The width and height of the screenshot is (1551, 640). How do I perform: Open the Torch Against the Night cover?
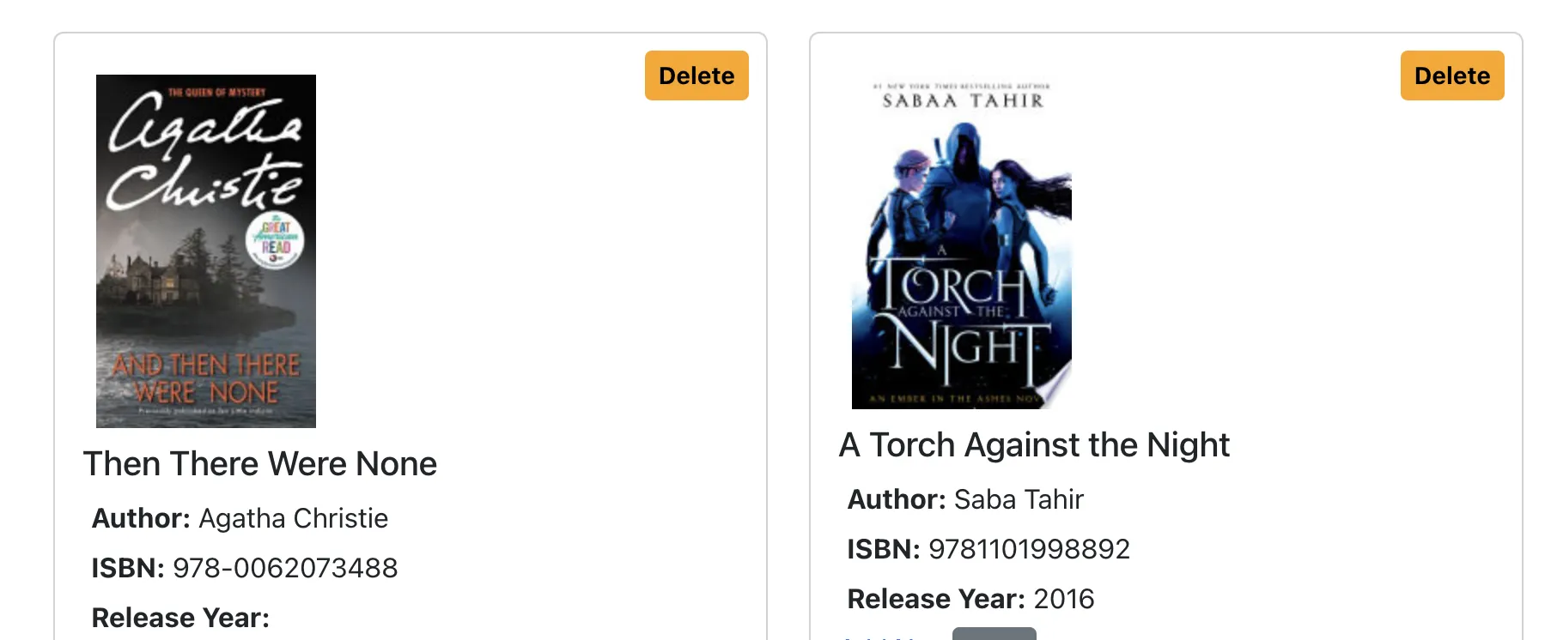pos(962,242)
